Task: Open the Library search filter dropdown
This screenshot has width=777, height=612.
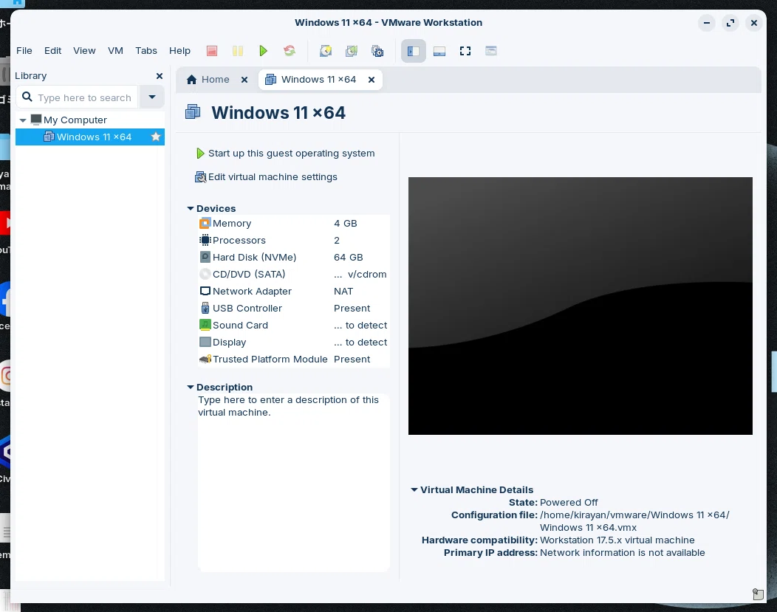Action: pyautogui.click(x=152, y=97)
